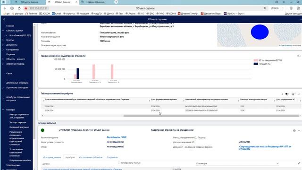Open the "Документы" tab in event card

point(112,157)
